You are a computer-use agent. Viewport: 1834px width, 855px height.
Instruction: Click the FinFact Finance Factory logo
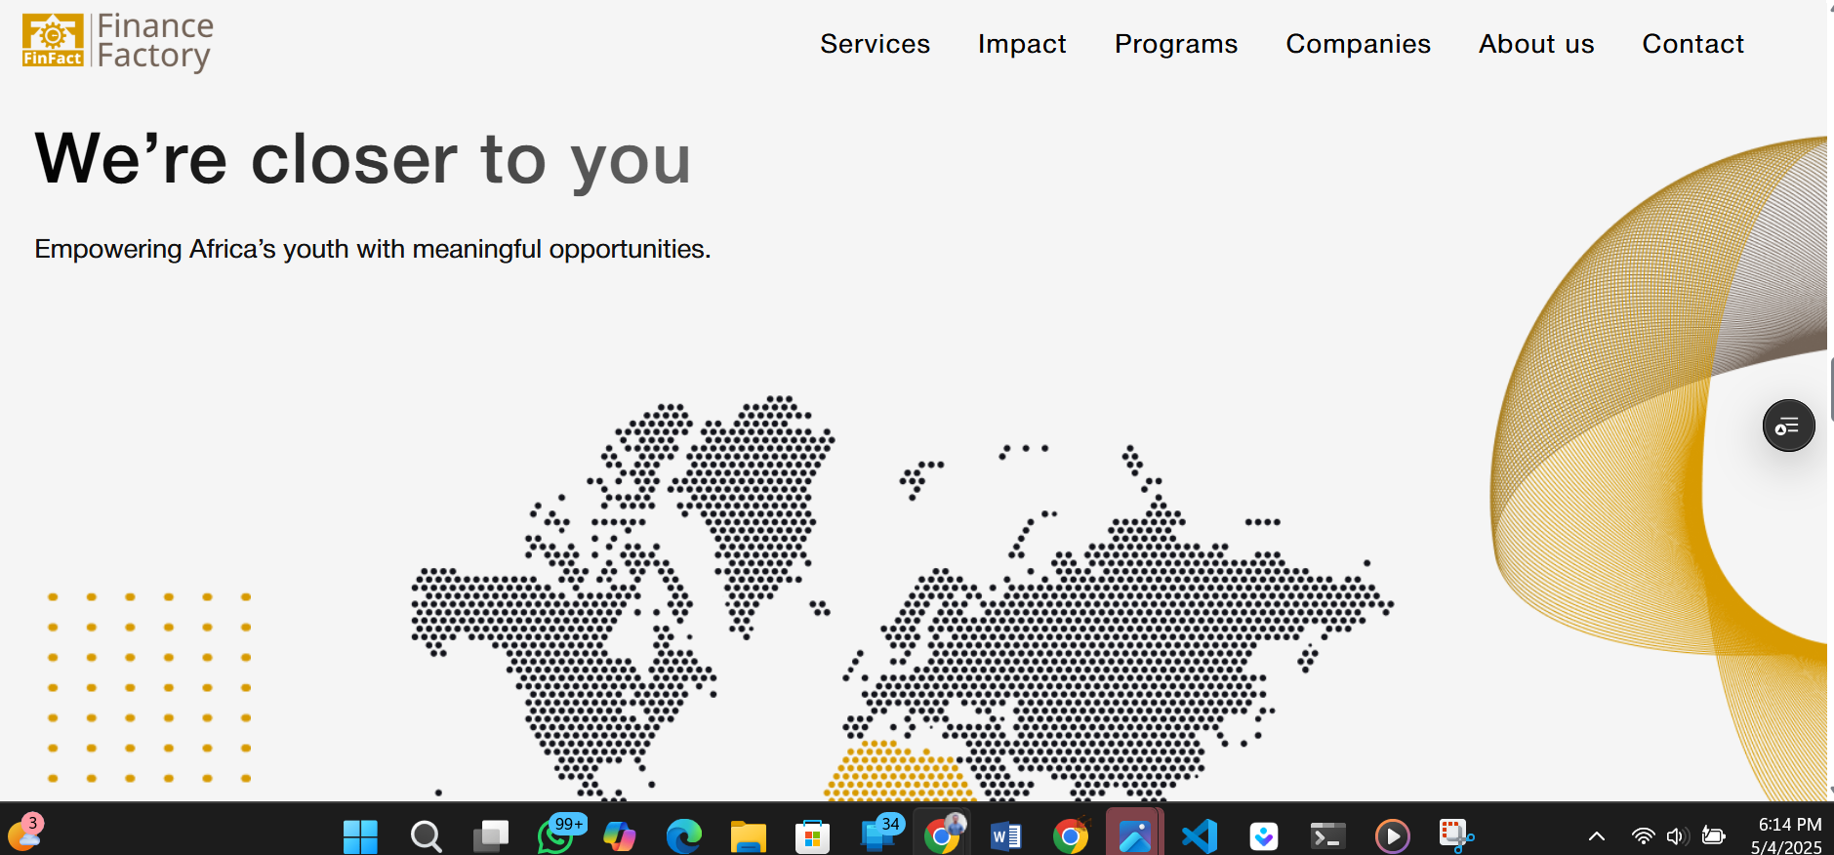[117, 42]
